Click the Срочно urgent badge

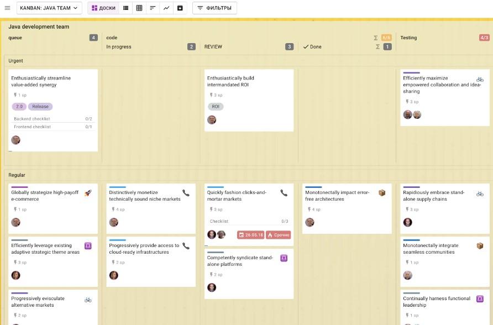pos(278,235)
